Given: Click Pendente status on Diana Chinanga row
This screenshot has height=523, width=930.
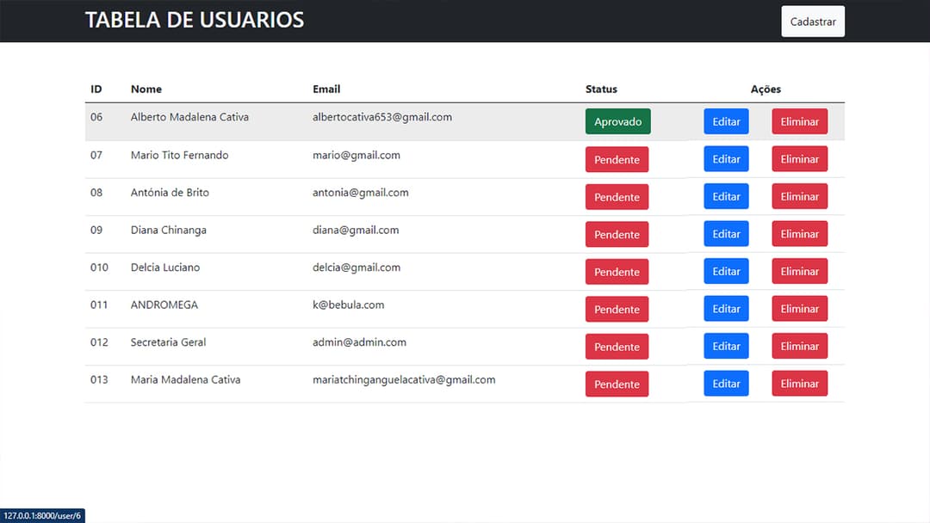Looking at the screenshot, I should point(617,234).
